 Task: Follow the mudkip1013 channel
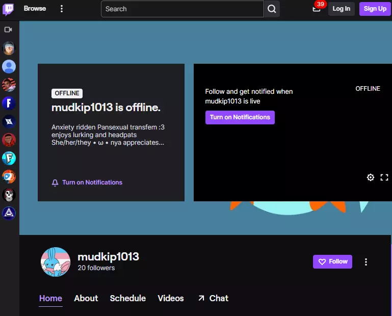(332, 262)
